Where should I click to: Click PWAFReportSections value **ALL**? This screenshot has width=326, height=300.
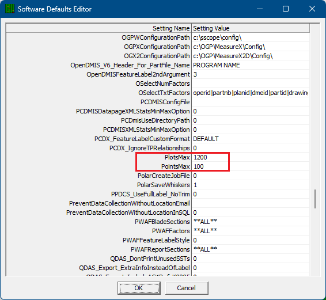251,249
